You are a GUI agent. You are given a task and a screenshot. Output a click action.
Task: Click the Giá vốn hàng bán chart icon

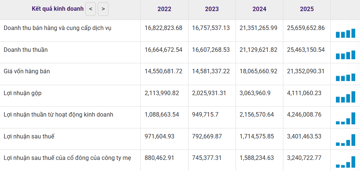point(345,77)
